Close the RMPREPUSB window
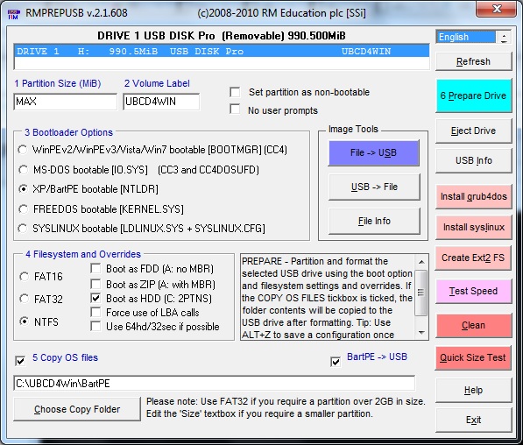 pos(497,9)
